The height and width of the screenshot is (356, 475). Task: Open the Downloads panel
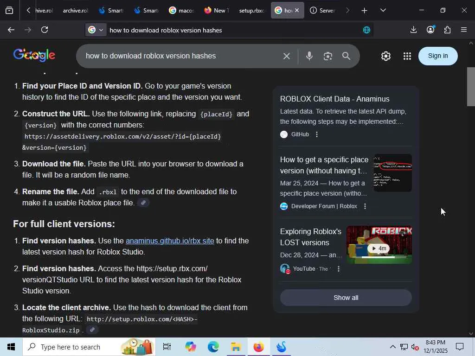413,30
